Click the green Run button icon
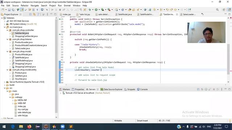The image size is (232, 130). 96,10
